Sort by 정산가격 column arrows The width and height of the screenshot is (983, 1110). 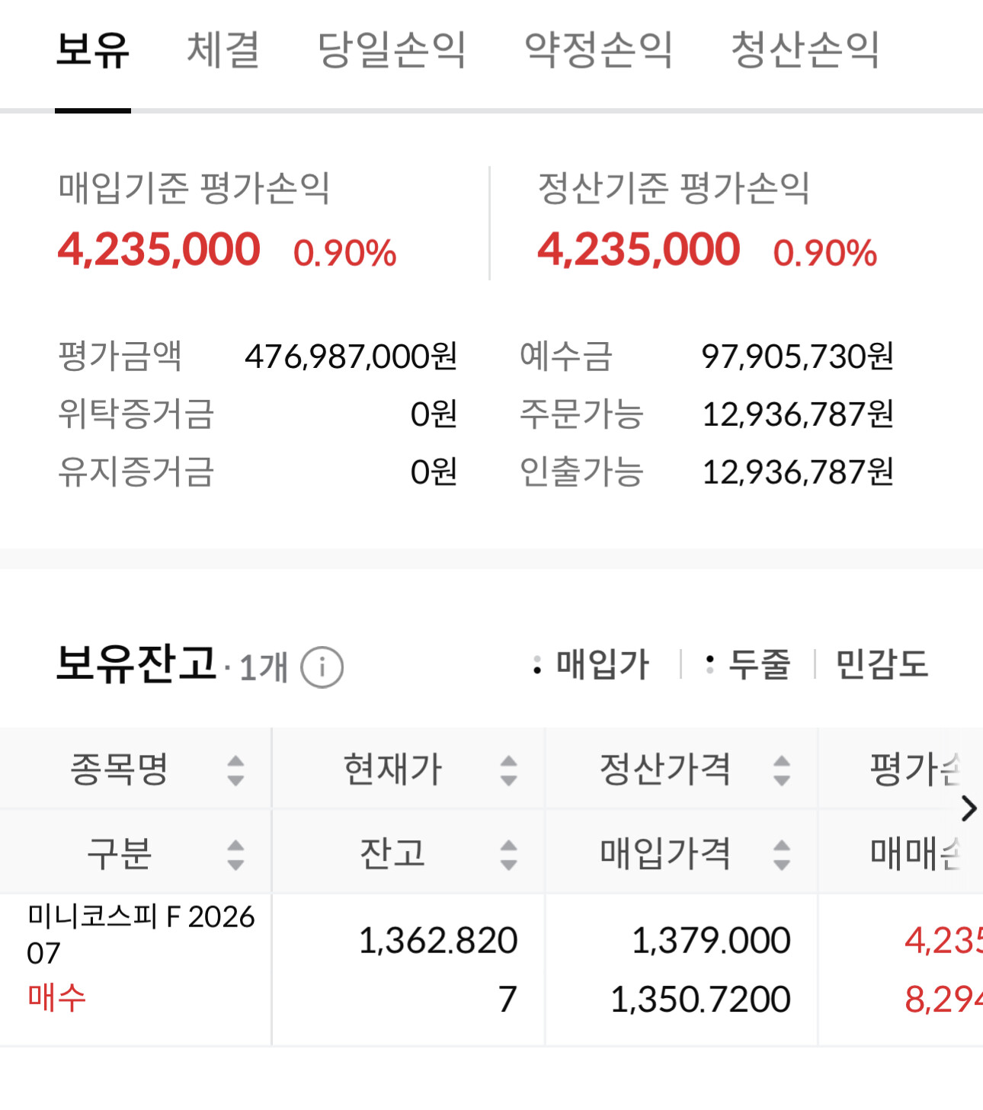coord(781,770)
